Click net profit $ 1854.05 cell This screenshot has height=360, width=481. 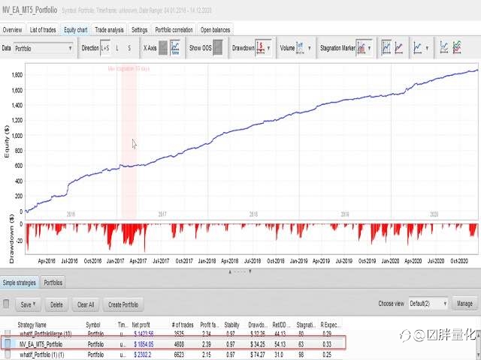point(144,344)
